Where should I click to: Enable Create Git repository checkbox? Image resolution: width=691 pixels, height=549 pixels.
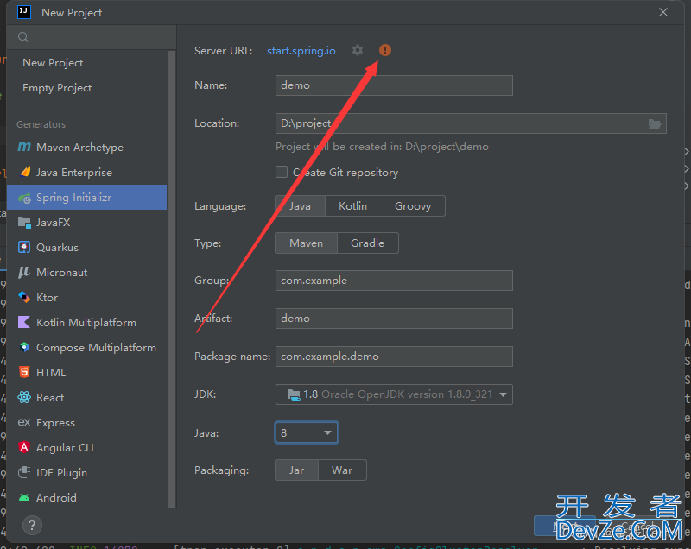[282, 172]
